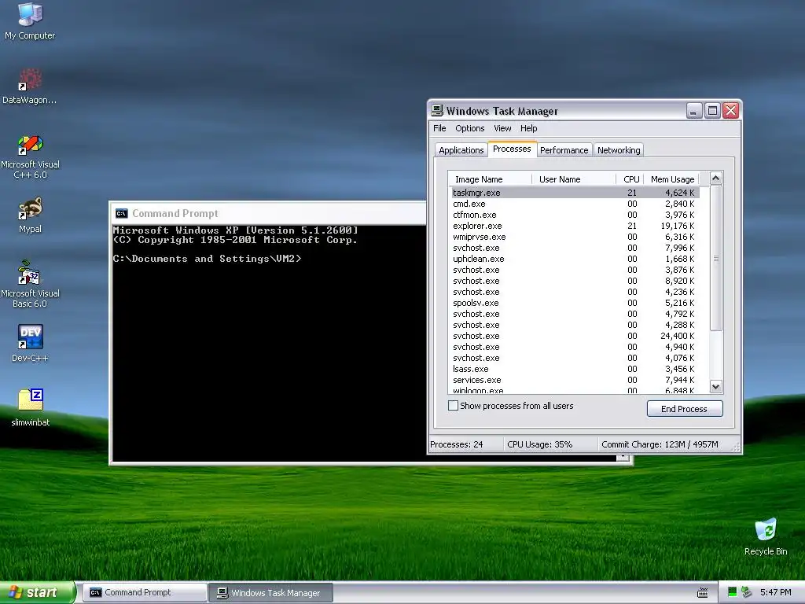The height and width of the screenshot is (604, 805).
Task: Sort processes by CPU column header
Action: tap(630, 179)
